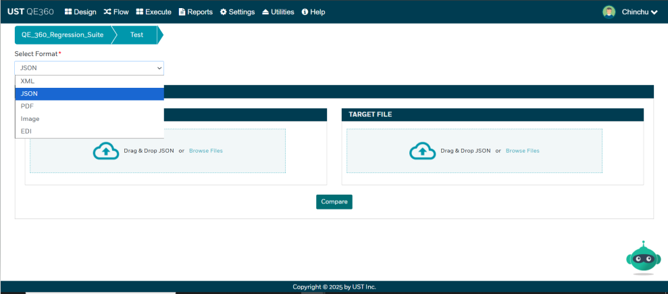Click Chinchu's user avatar picture

click(609, 11)
